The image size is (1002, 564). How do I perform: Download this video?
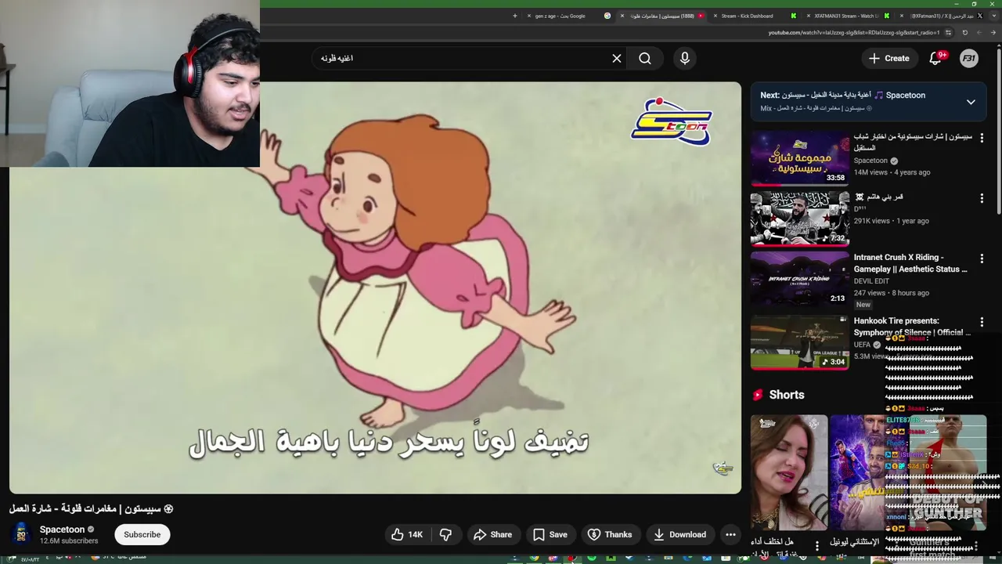679,534
